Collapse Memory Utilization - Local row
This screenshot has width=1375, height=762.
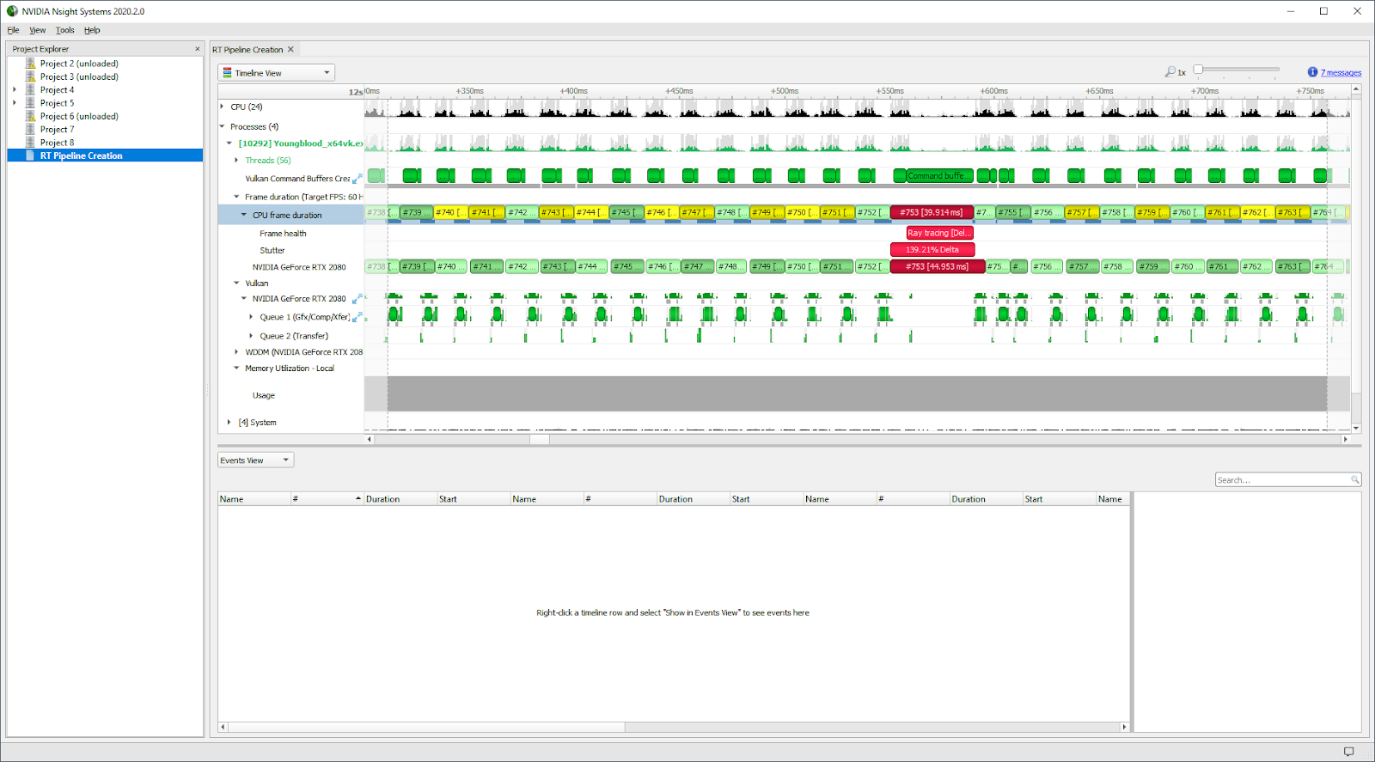[236, 368]
